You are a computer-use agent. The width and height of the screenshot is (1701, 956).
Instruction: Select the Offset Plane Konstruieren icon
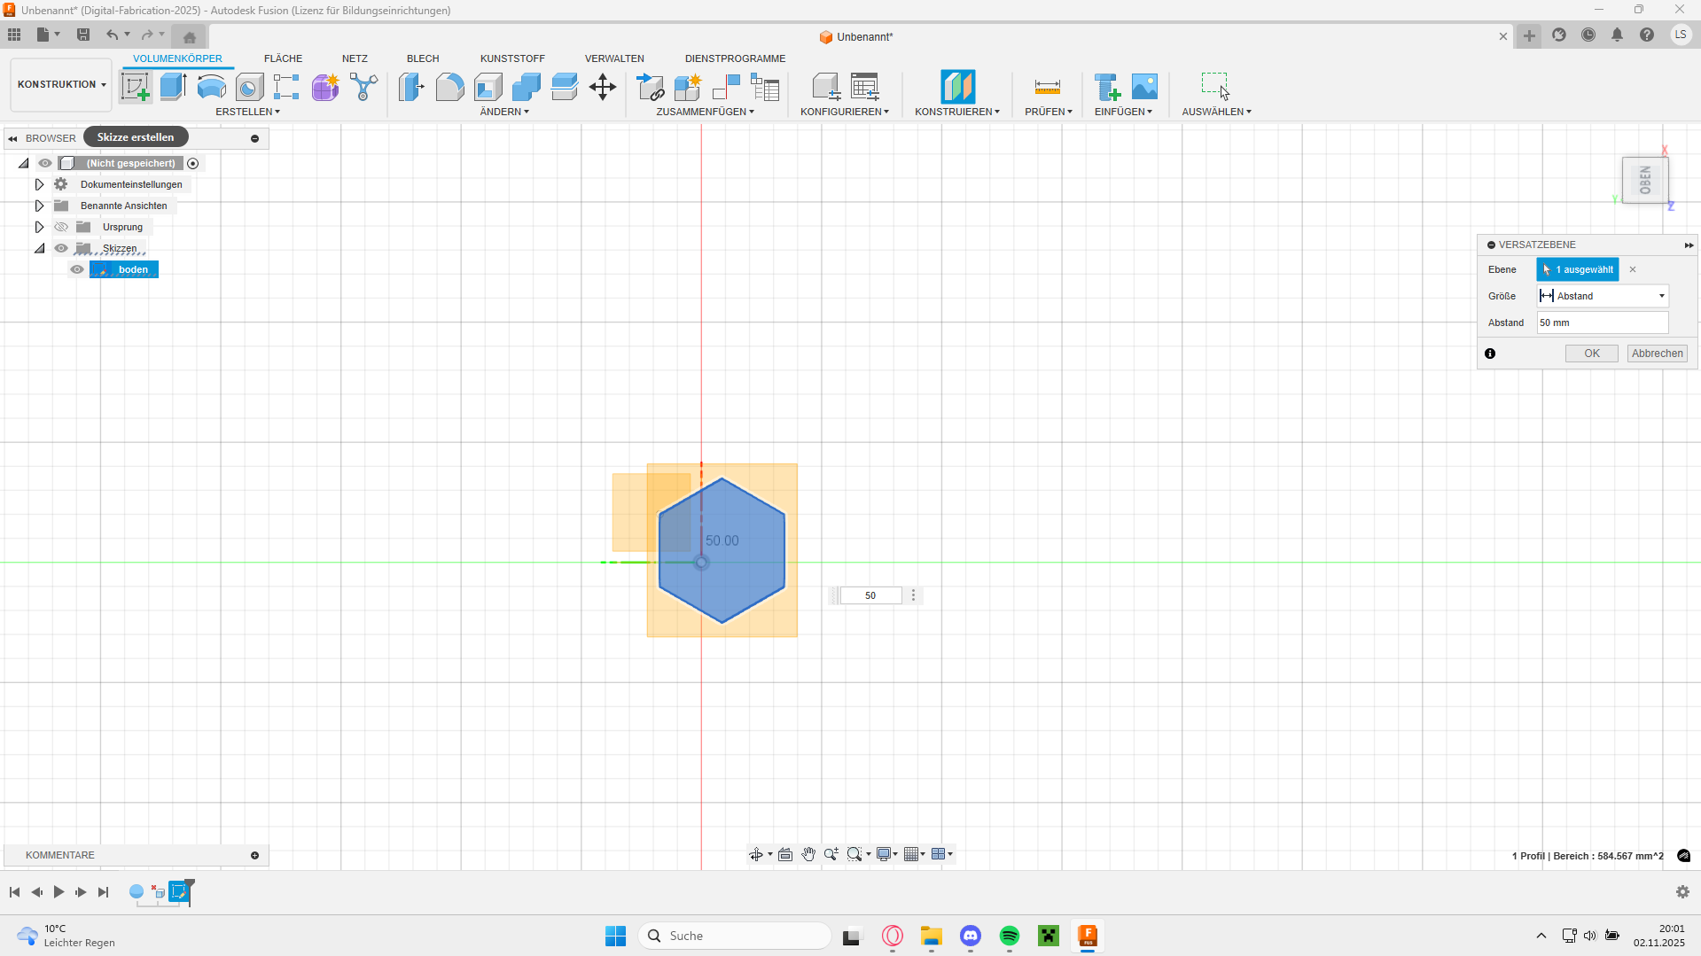pos(957,87)
